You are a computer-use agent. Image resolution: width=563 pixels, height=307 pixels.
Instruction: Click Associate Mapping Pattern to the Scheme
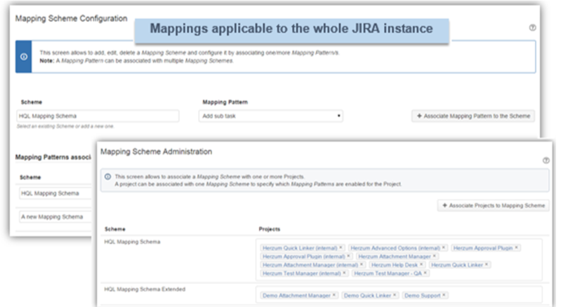pyautogui.click(x=472, y=116)
